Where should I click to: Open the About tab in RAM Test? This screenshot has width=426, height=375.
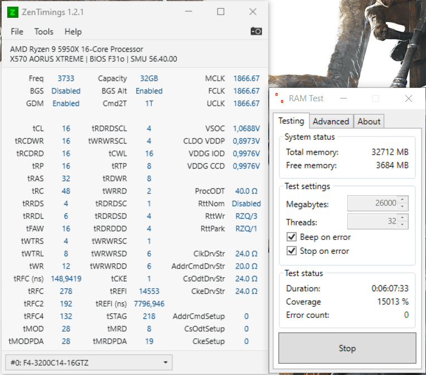tap(369, 121)
